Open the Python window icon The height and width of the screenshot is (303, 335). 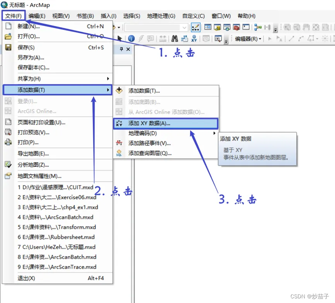click(x=246, y=27)
